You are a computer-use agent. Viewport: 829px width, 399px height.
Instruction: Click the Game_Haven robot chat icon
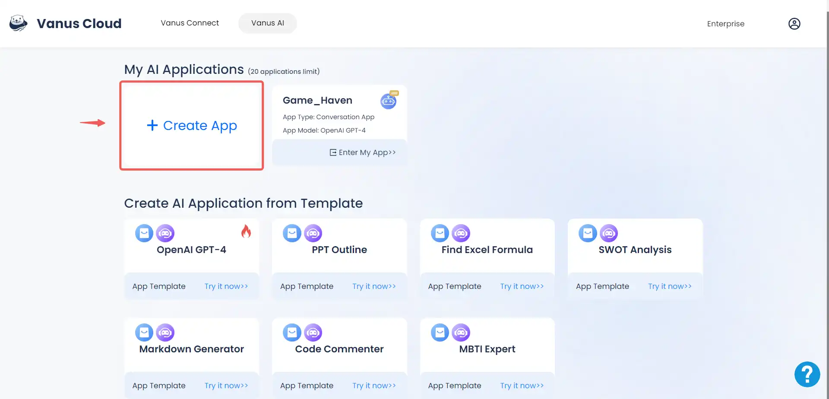tap(389, 100)
